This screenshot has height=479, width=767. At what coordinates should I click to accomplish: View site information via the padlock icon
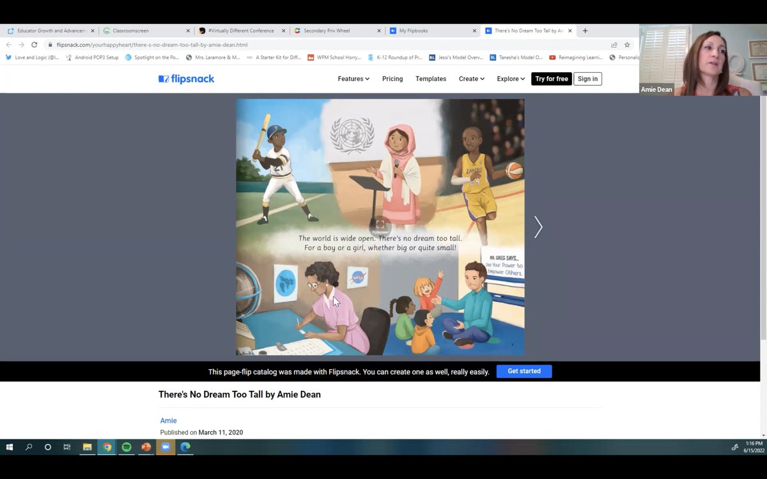[x=50, y=45]
